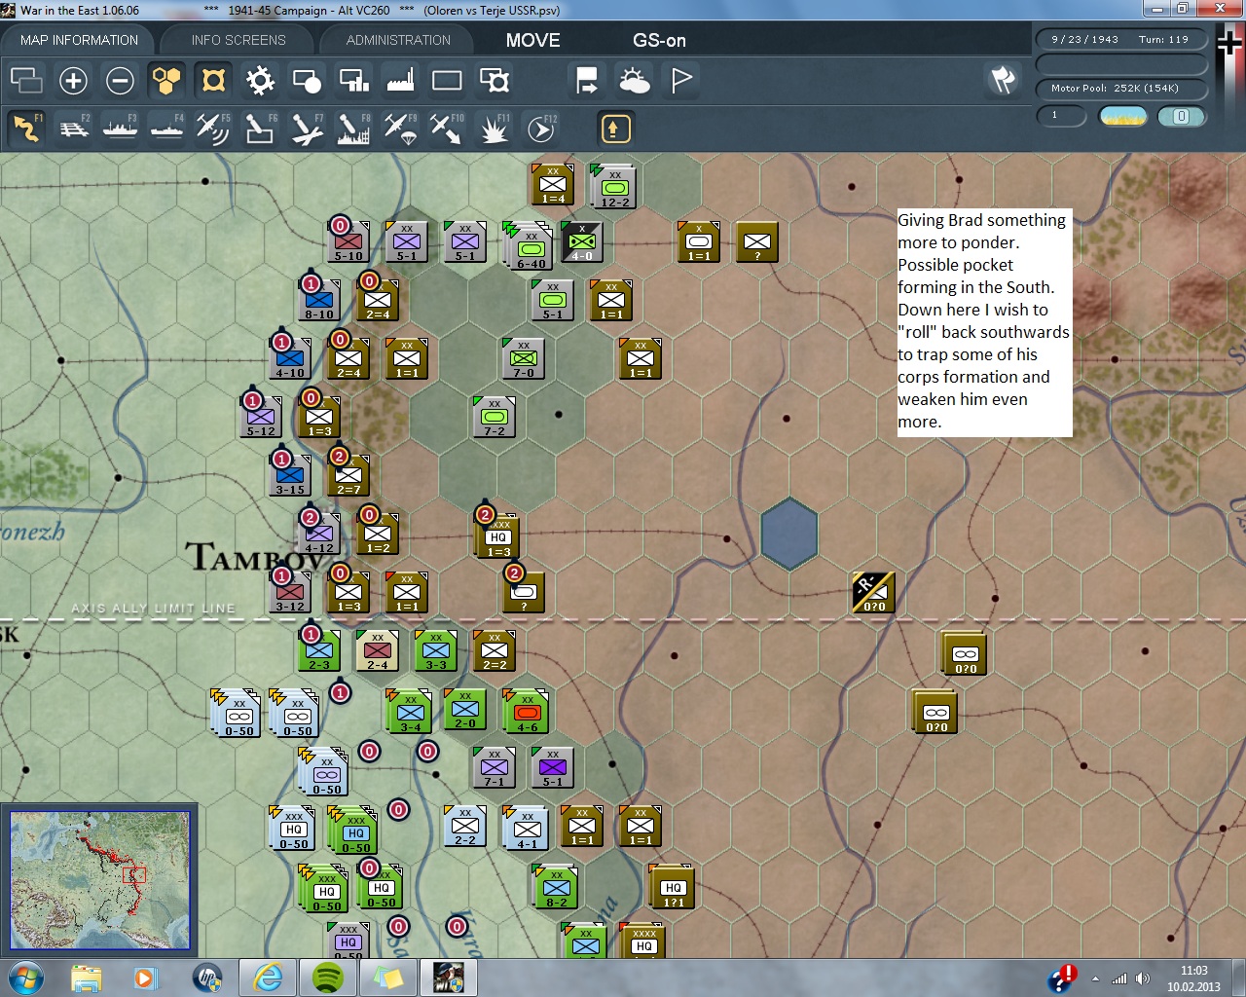Select the 7-2 gray unit counter
The width and height of the screenshot is (1246, 997).
click(494, 417)
